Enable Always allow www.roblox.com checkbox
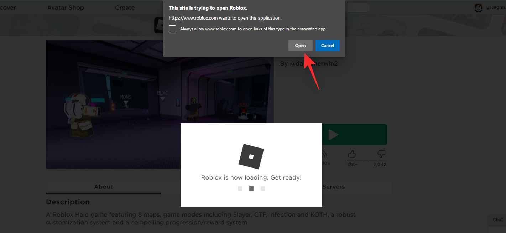 coord(172,29)
